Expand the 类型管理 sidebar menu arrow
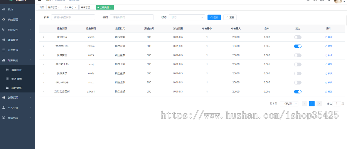 click(30, 98)
